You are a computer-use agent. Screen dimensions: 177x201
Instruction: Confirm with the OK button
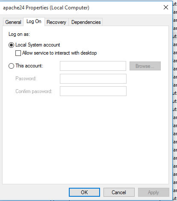click(84, 192)
